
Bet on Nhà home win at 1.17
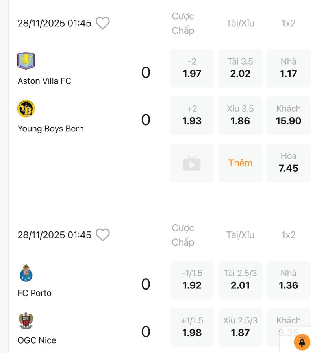tap(288, 68)
